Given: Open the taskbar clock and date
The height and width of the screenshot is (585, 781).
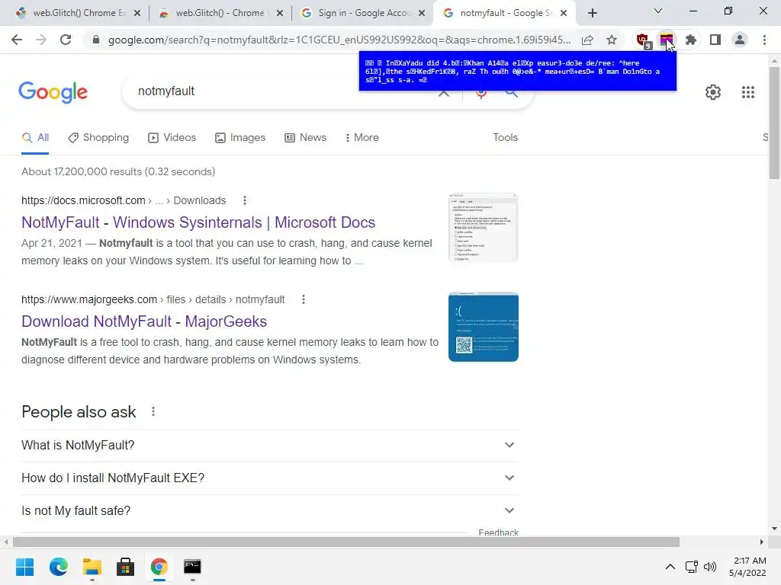Looking at the screenshot, I should pyautogui.click(x=747, y=567).
